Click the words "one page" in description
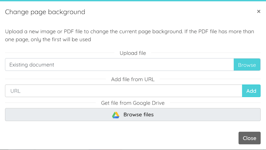The image size is (266, 150). (17, 39)
